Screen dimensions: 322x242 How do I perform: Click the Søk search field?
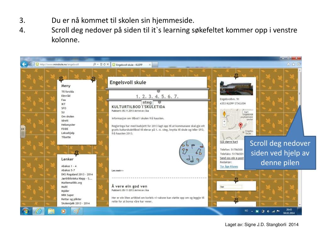pos(231,187)
